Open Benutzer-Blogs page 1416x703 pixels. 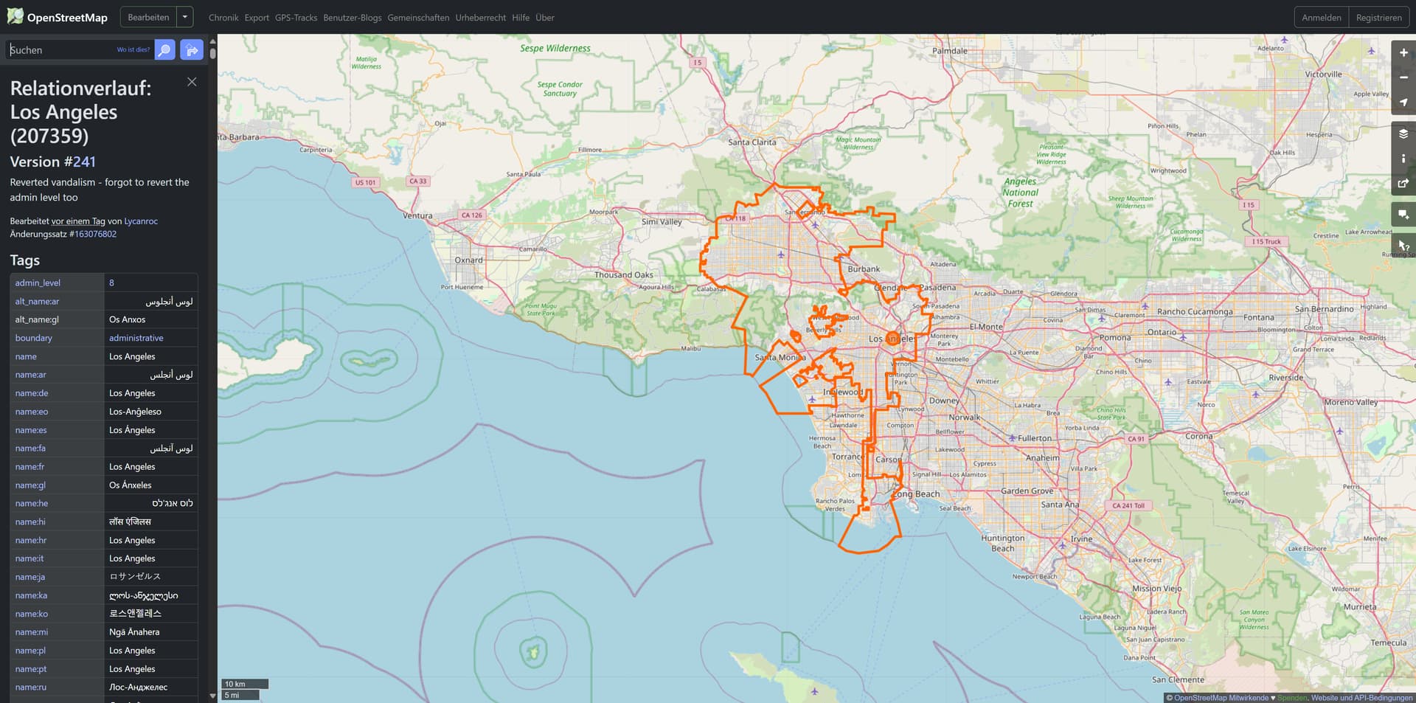tap(353, 18)
